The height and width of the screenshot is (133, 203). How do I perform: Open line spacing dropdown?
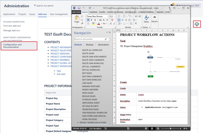coord(135,20)
